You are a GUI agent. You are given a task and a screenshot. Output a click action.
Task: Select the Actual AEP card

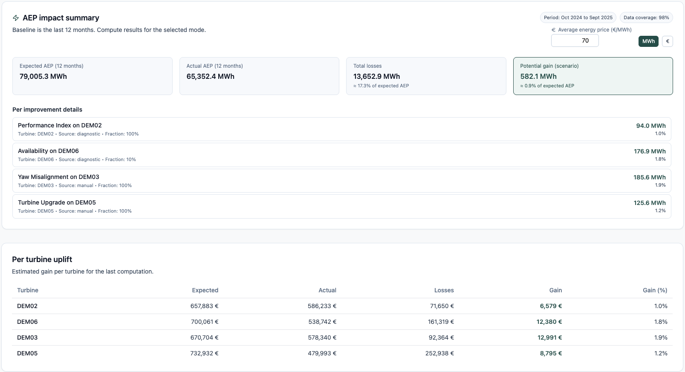pyautogui.click(x=259, y=76)
